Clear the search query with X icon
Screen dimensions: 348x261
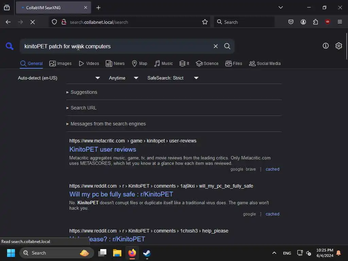pos(215,46)
